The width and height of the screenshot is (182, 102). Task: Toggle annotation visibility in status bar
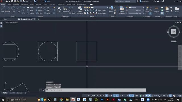[x=147, y=96]
